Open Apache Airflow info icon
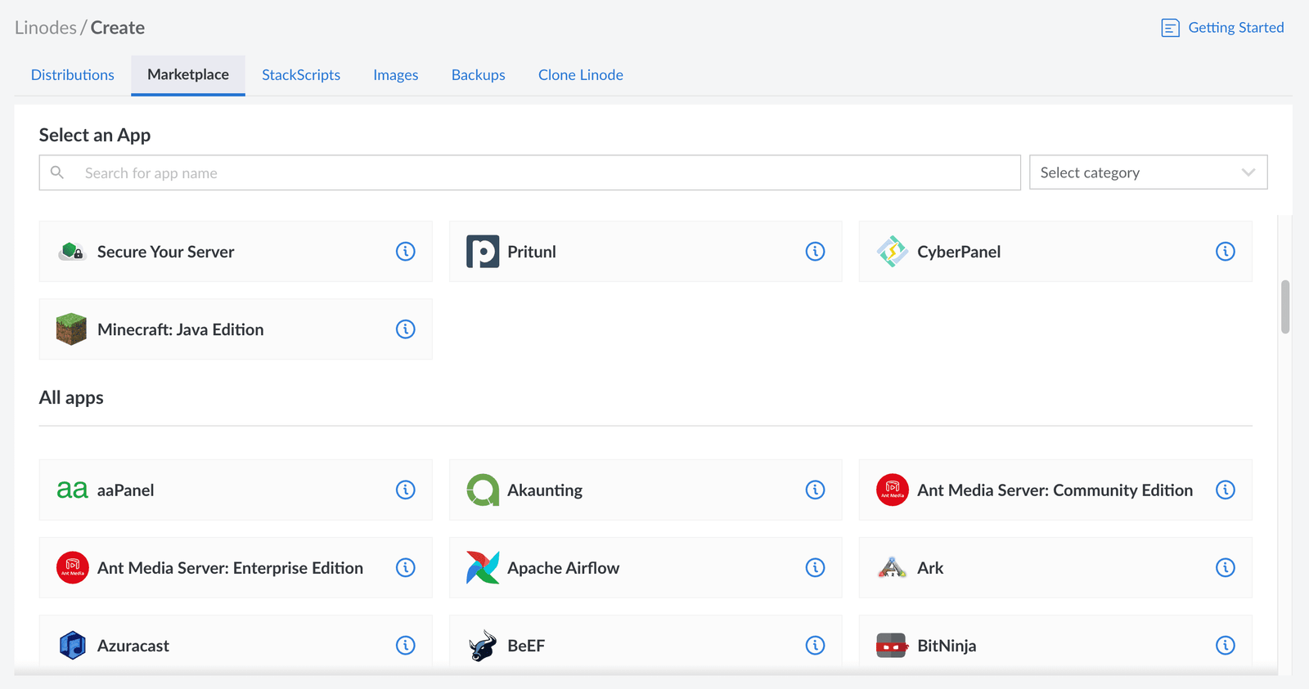Viewport: 1309px width, 689px height. click(x=816, y=567)
